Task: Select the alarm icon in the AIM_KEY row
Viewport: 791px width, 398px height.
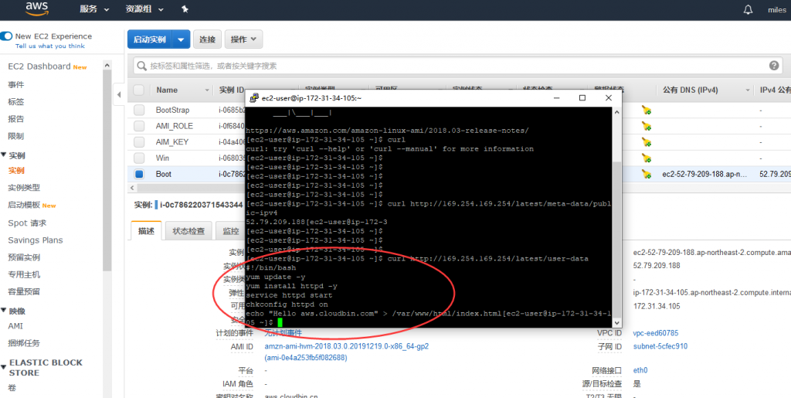Action: click(647, 141)
